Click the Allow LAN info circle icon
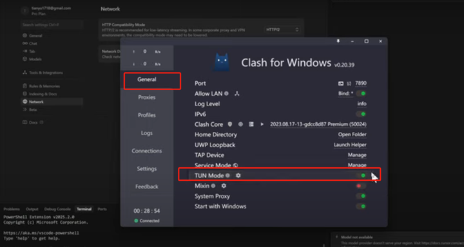The image size is (464, 247). coord(226,94)
